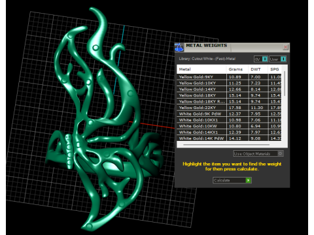
Task: Select the Yellow Gold:9KY row
Action: tap(229, 77)
